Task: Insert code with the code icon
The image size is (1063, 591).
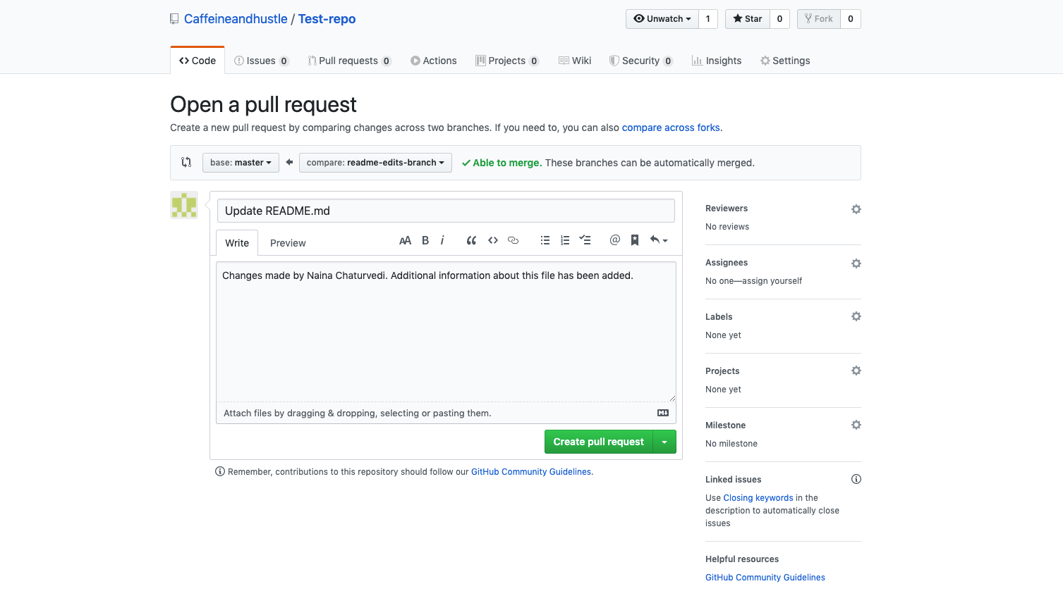Action: (x=493, y=240)
